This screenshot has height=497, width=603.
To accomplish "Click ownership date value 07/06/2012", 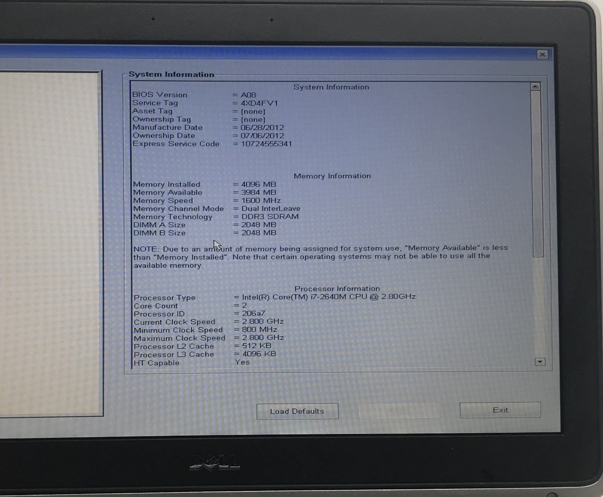I will tap(262, 136).
